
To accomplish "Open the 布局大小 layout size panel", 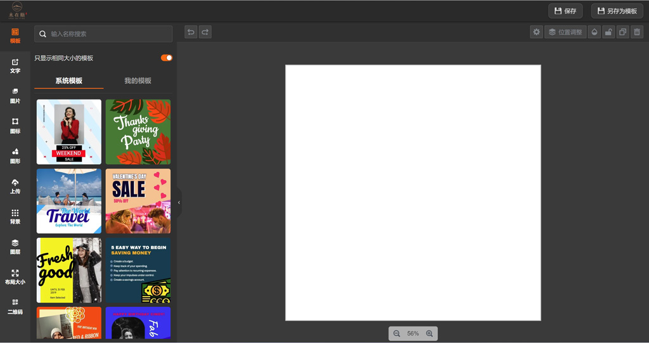I will coord(15,276).
